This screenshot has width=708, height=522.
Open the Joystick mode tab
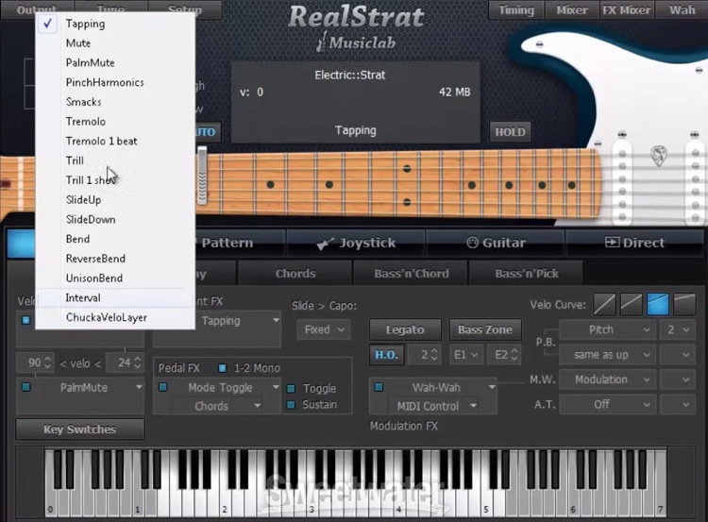pyautogui.click(x=356, y=243)
